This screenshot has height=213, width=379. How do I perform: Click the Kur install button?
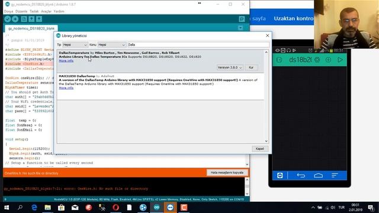point(251,67)
